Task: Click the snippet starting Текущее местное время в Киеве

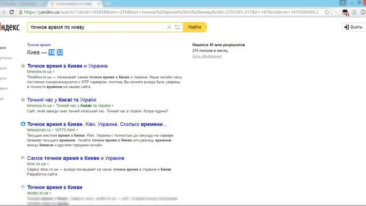Action: 101,140
